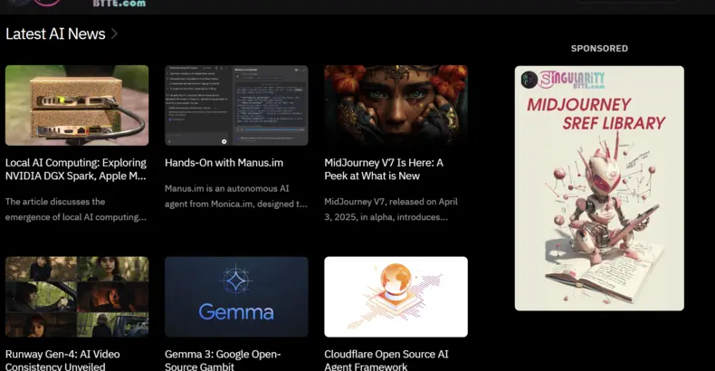Read 'Local AI Computing: Exploring NVIDIA DGX Spark' article

pos(76,169)
